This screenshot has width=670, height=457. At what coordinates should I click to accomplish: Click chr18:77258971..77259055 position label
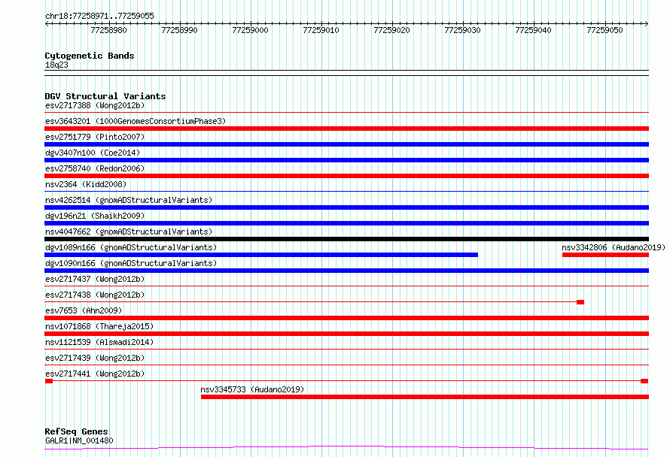pyautogui.click(x=99, y=17)
